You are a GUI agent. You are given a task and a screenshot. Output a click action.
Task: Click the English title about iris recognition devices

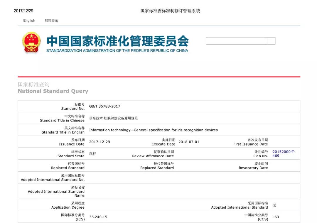click(x=153, y=130)
